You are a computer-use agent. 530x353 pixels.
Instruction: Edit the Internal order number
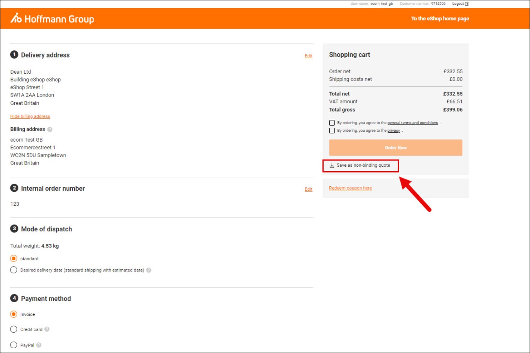(308, 189)
